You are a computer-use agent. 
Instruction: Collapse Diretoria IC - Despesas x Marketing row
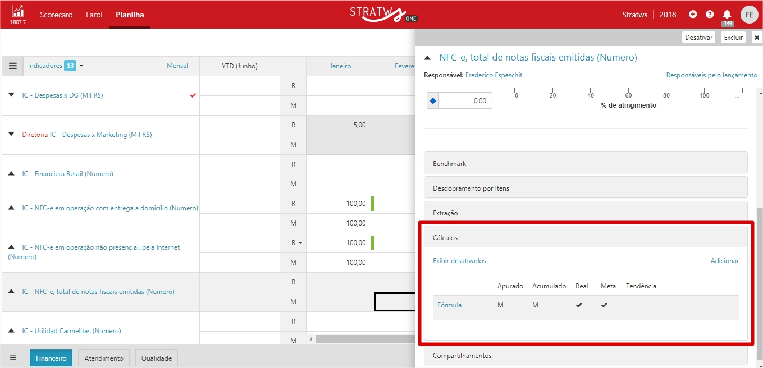pos(11,135)
